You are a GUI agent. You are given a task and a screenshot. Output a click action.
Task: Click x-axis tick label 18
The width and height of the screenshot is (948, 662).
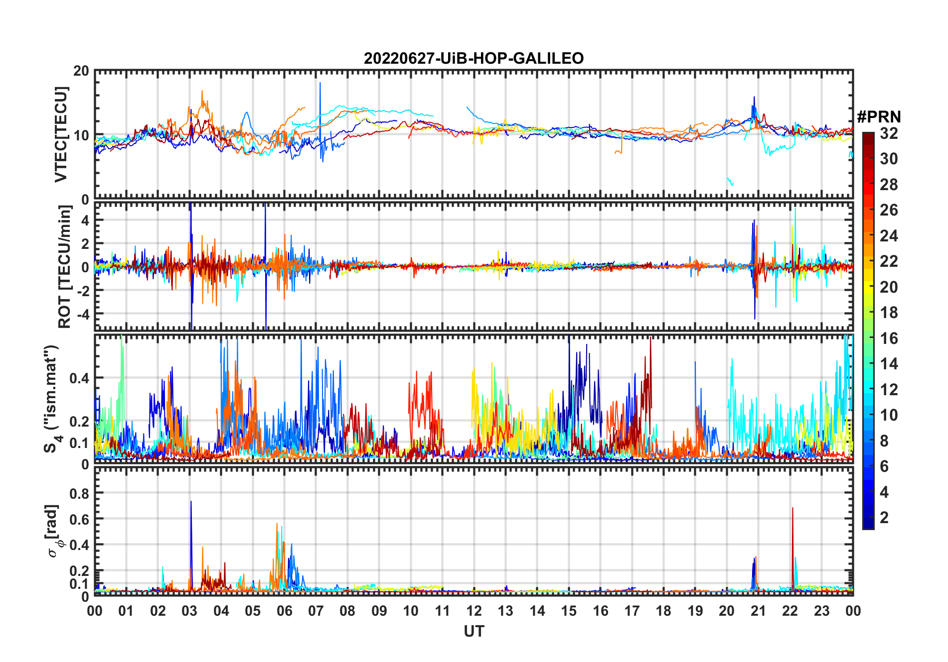tap(663, 611)
